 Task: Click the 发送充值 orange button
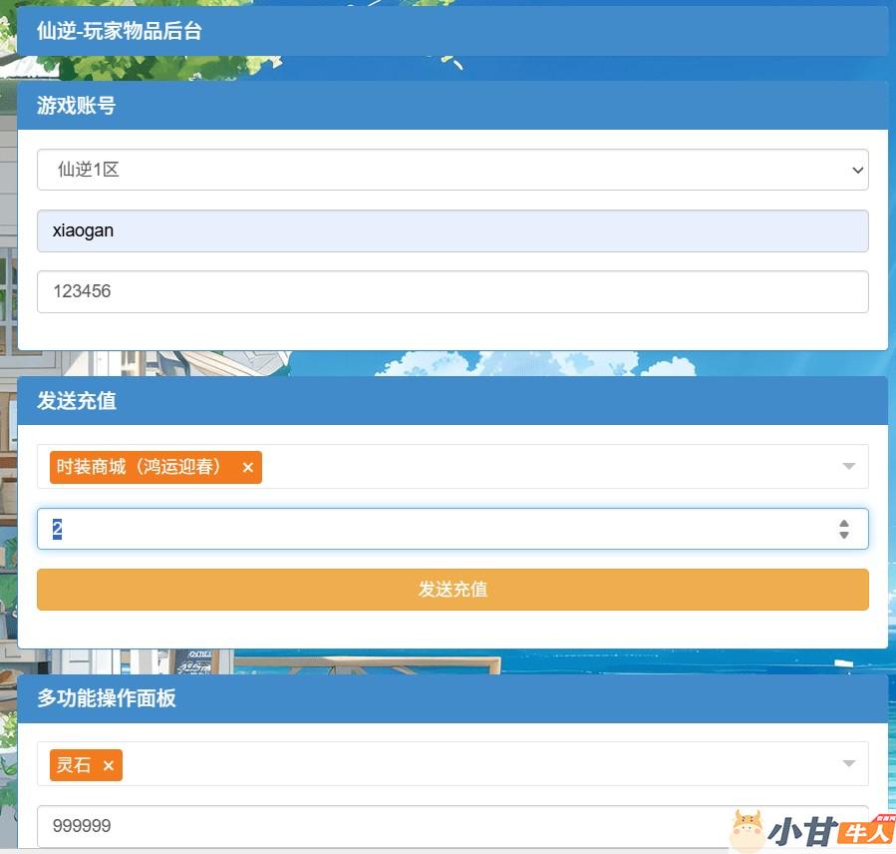pyautogui.click(x=452, y=590)
